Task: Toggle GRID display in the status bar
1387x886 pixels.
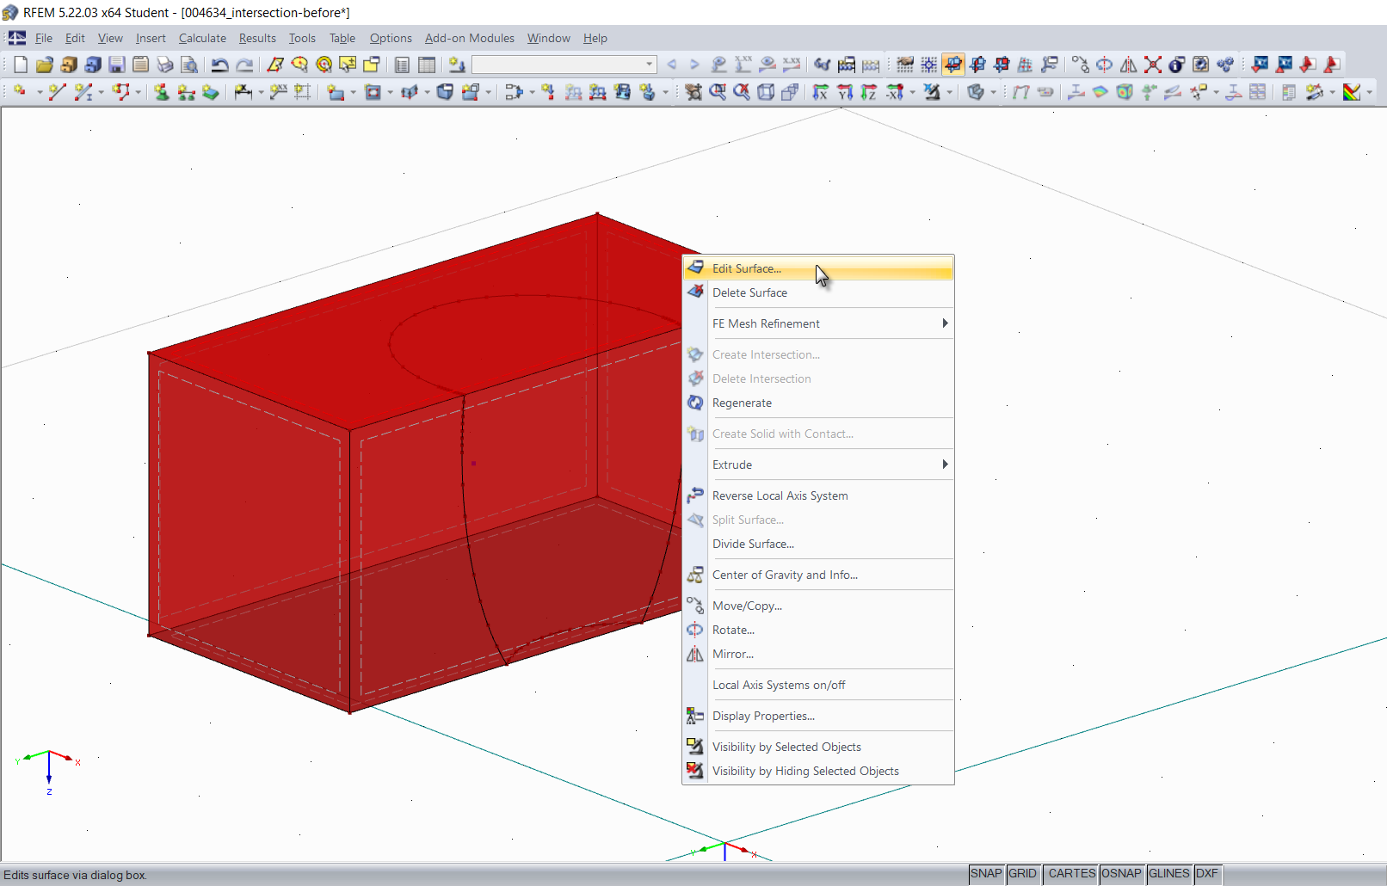Action: click(x=1022, y=874)
